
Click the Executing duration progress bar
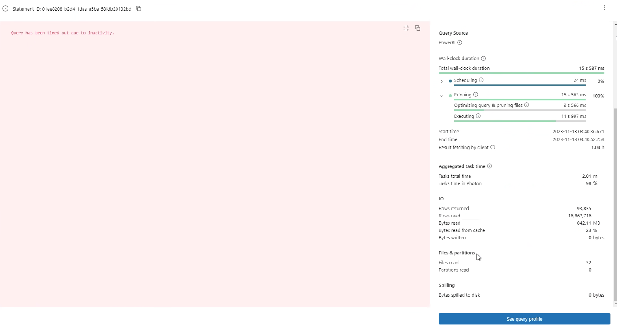(x=520, y=121)
